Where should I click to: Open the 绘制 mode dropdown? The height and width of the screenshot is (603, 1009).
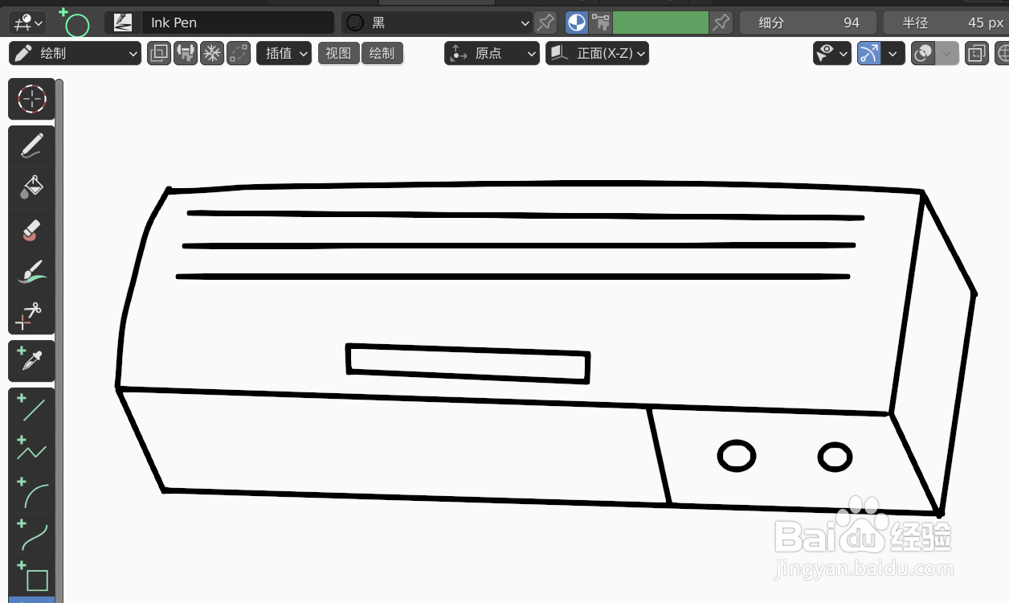[x=76, y=54]
